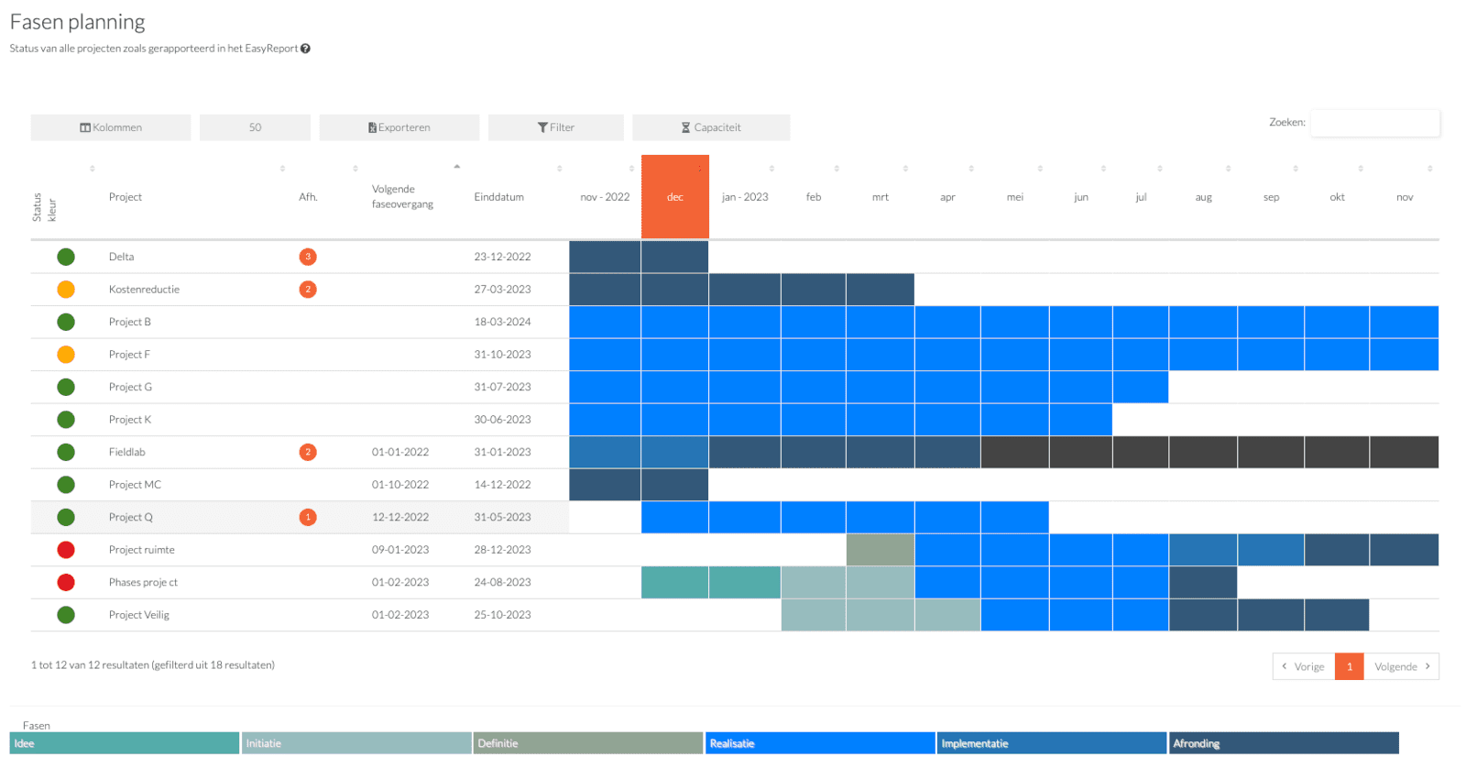Viewport: 1466px width, 768px height.
Task: Change the page size via the 50 button
Action: tap(255, 127)
